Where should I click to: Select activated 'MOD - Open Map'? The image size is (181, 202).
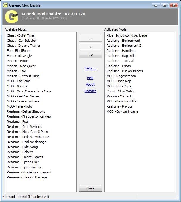point(119,81)
